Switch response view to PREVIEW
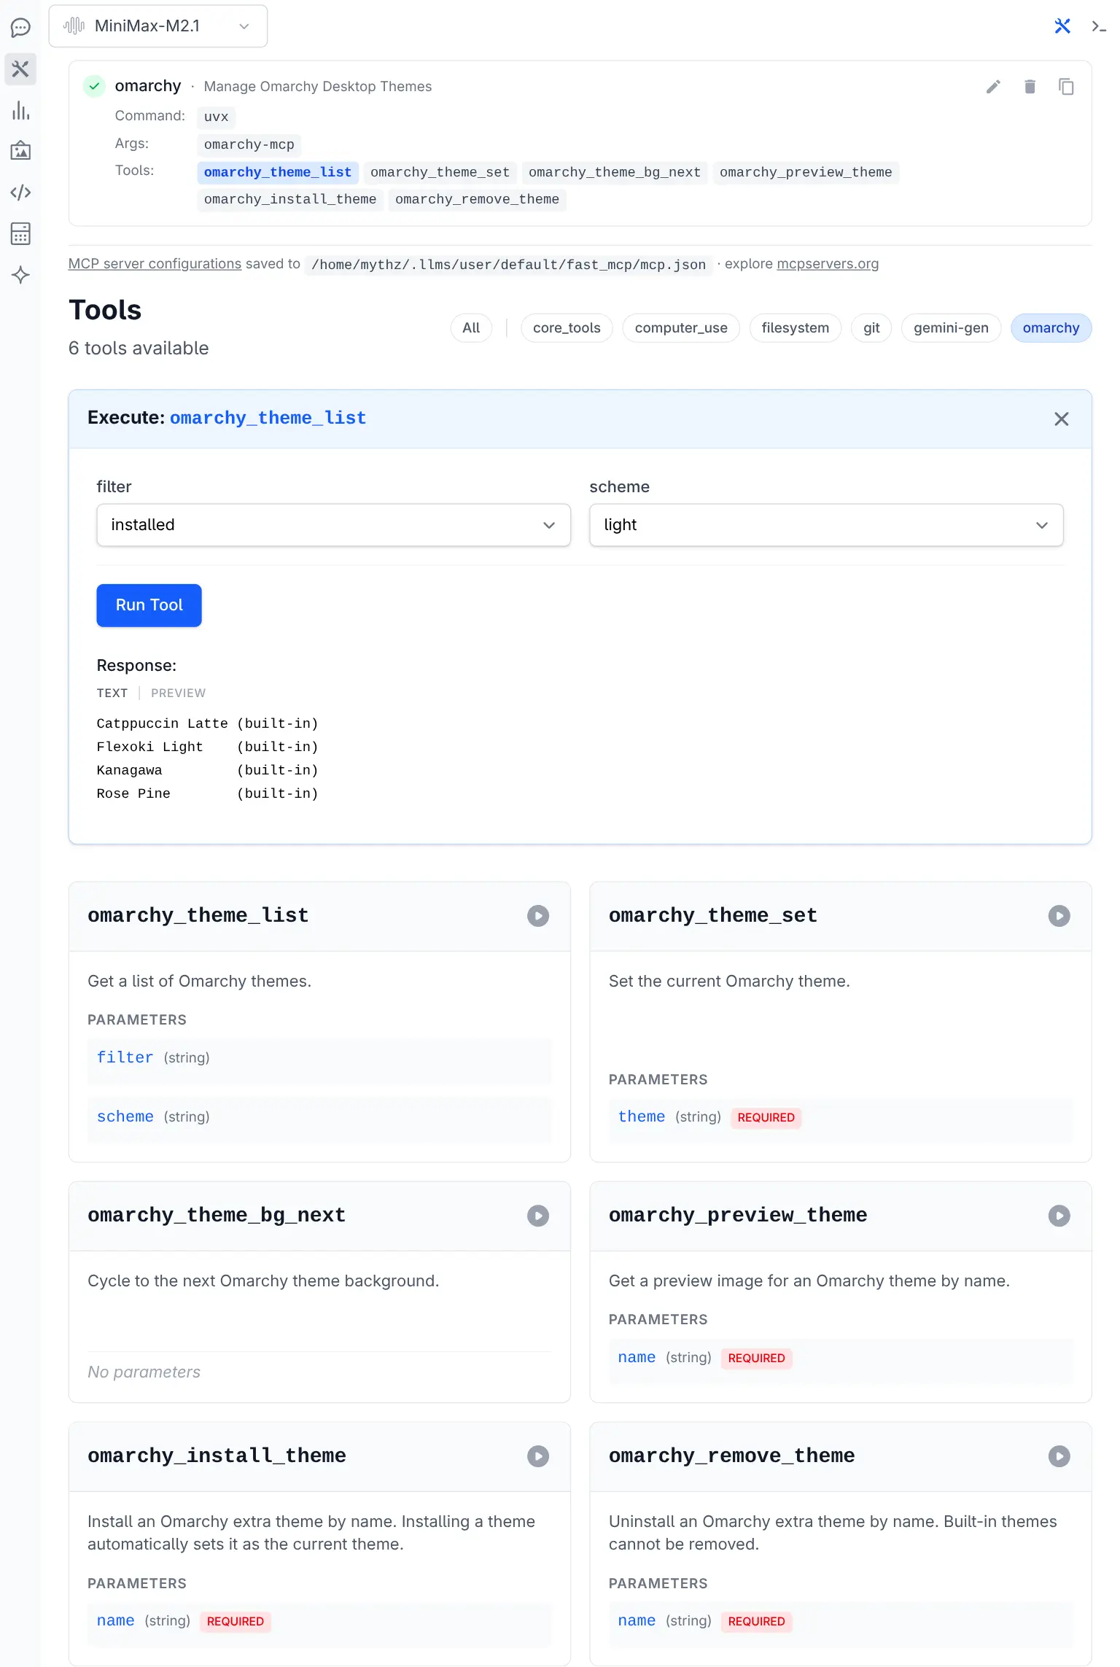Viewport: 1120px width, 1667px height. pos(178,693)
